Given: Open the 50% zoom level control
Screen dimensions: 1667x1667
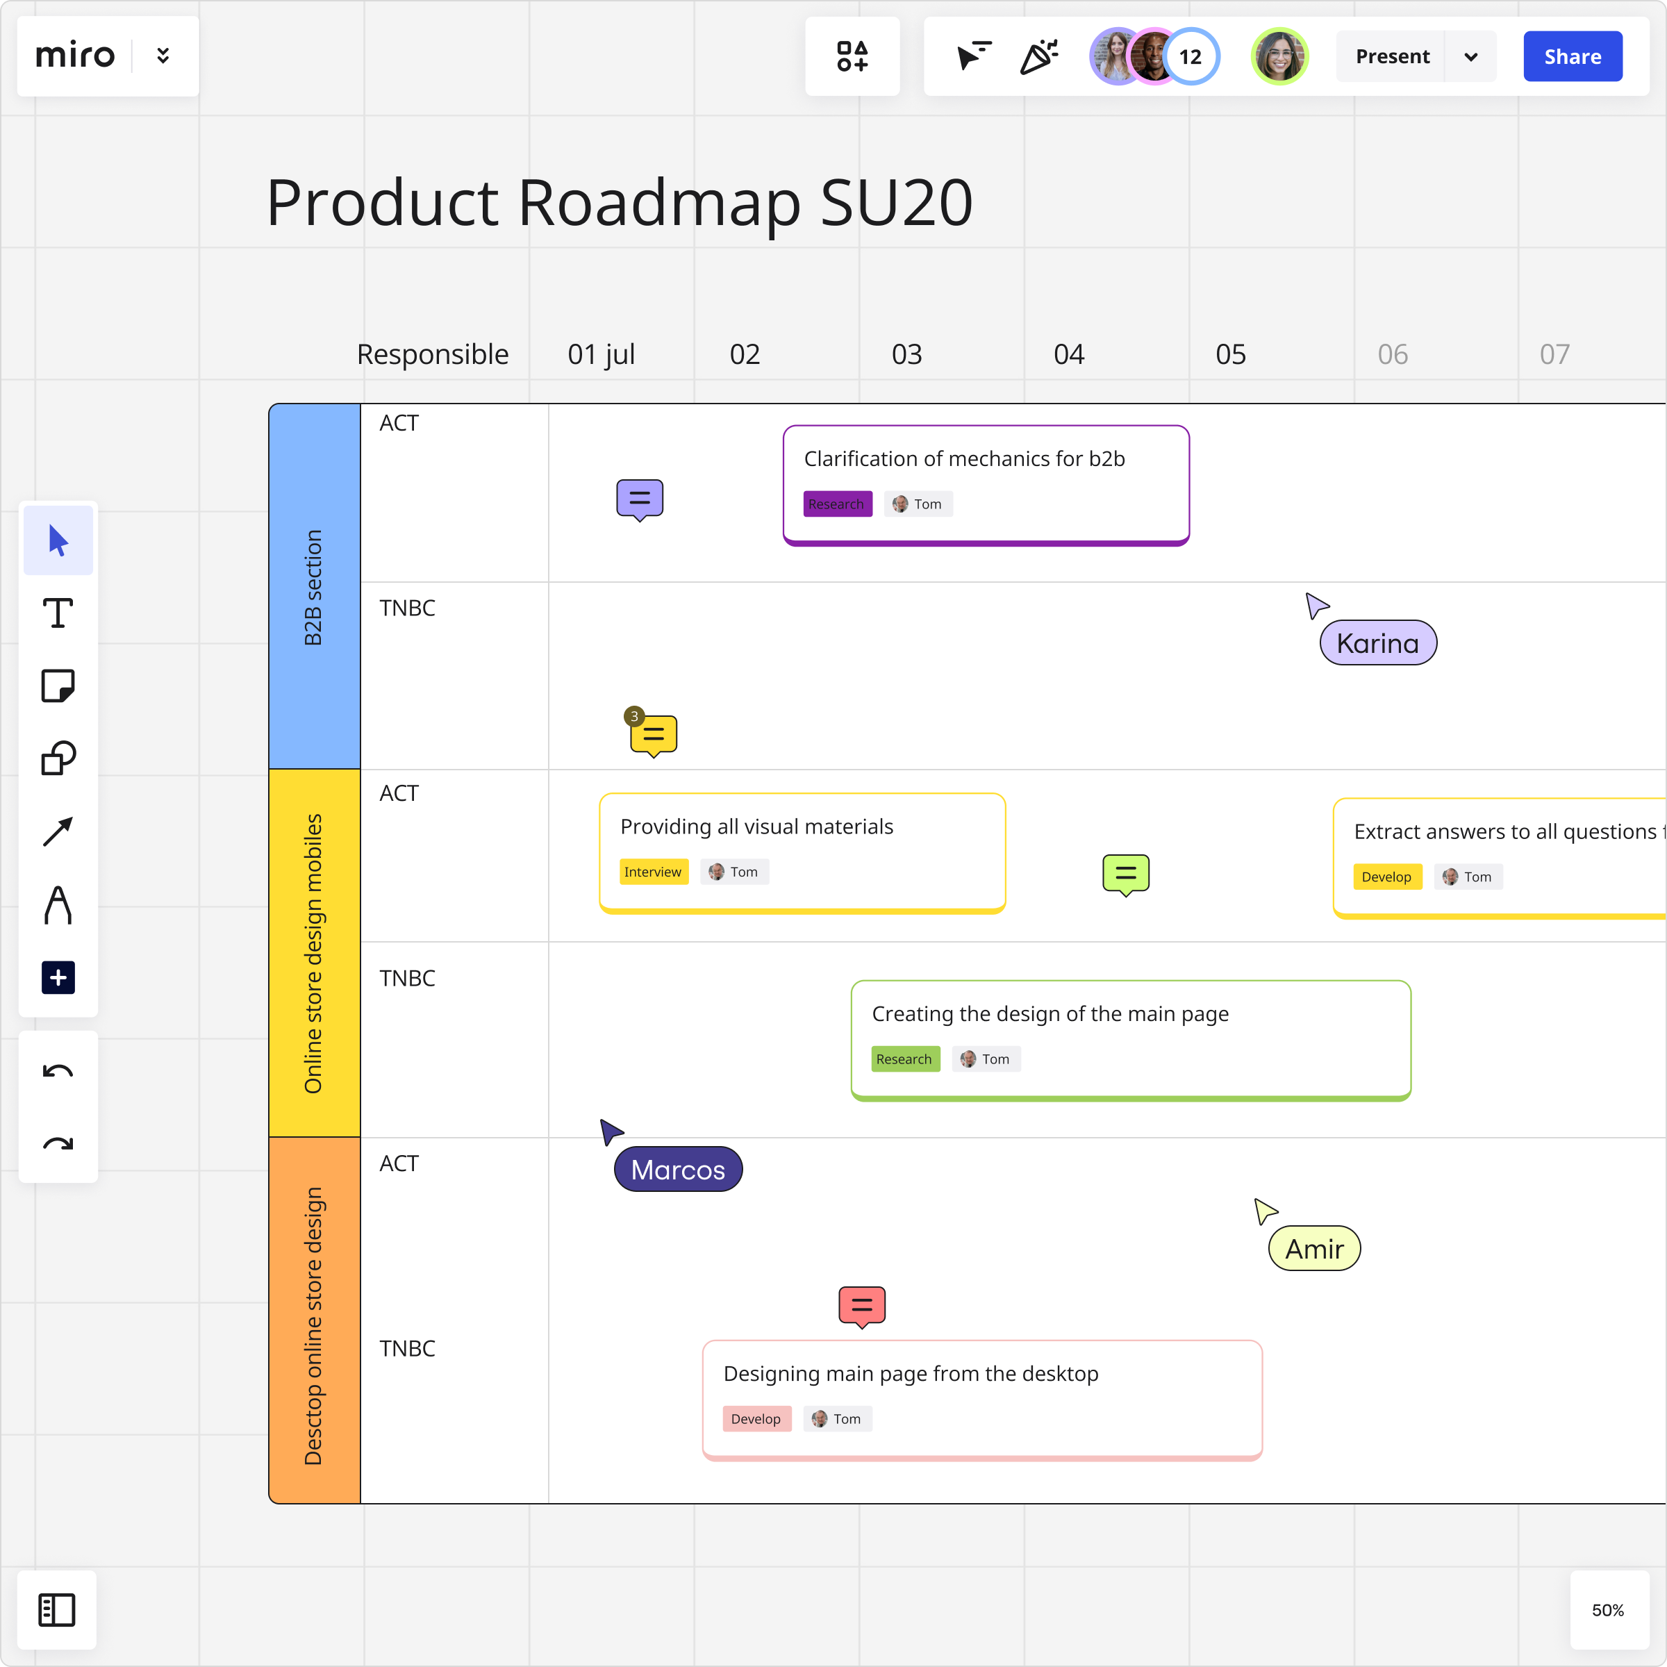Looking at the screenshot, I should 1607,1610.
